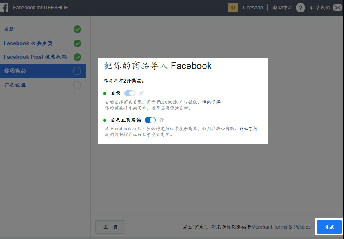Click the 联系我们 contact link
The image size is (344, 239).
(320, 8)
